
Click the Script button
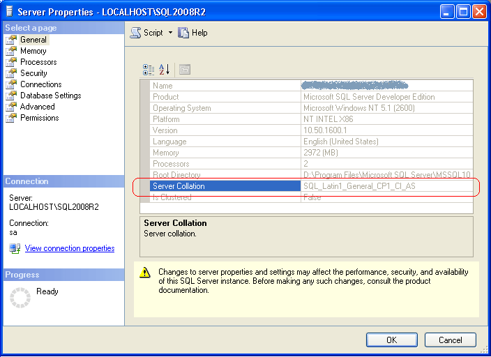pos(146,33)
